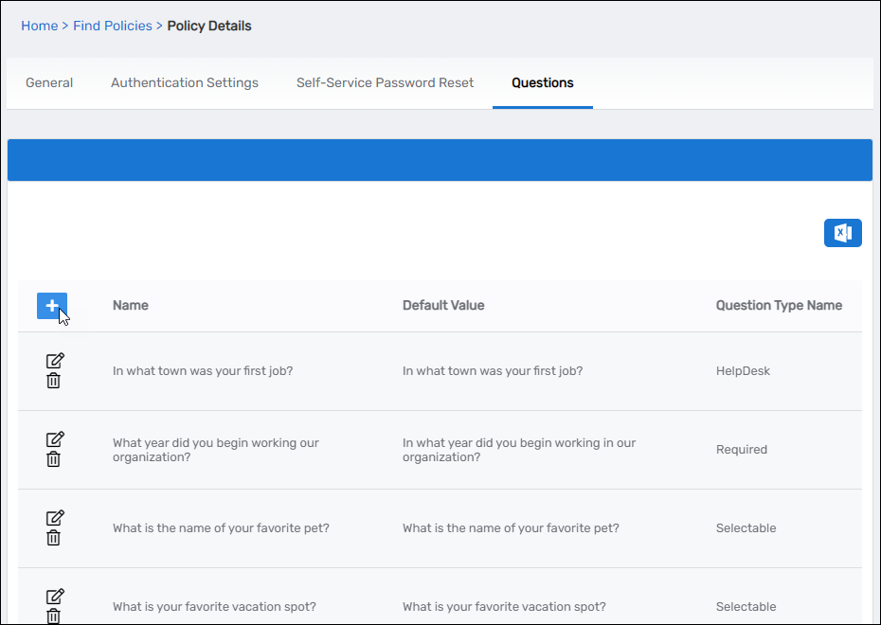
Task: Delete the 'favorite pet' question
Action: (54, 538)
